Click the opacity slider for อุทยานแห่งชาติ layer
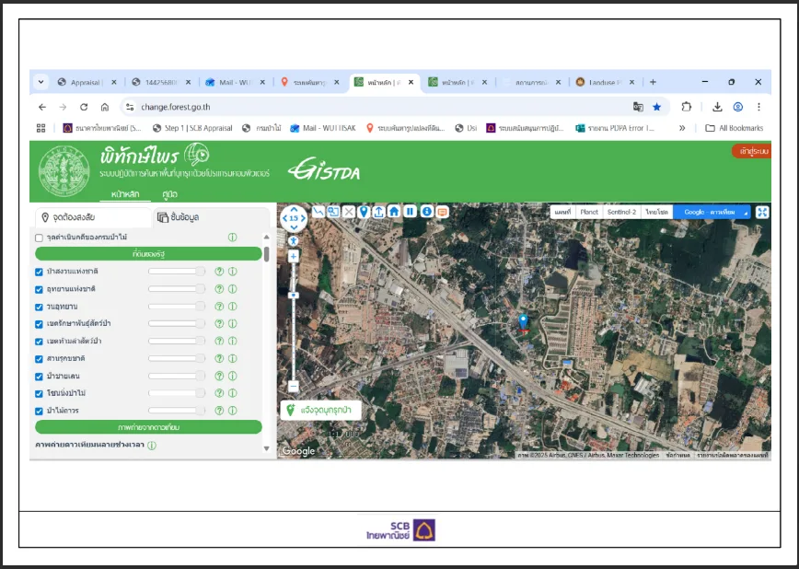 [177, 289]
